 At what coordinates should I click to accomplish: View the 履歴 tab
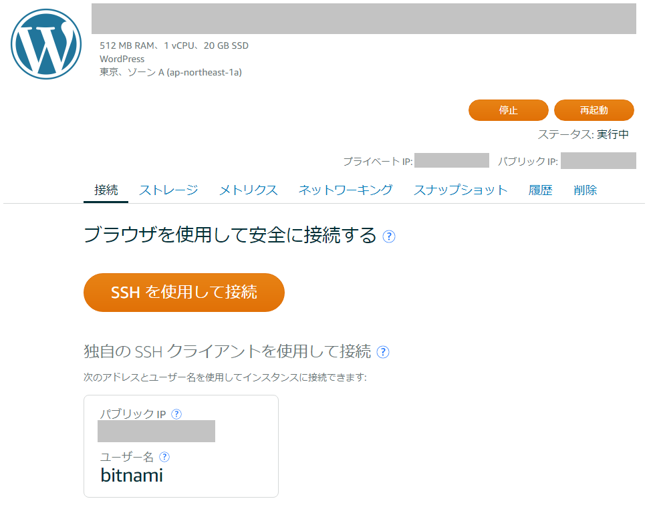(540, 190)
